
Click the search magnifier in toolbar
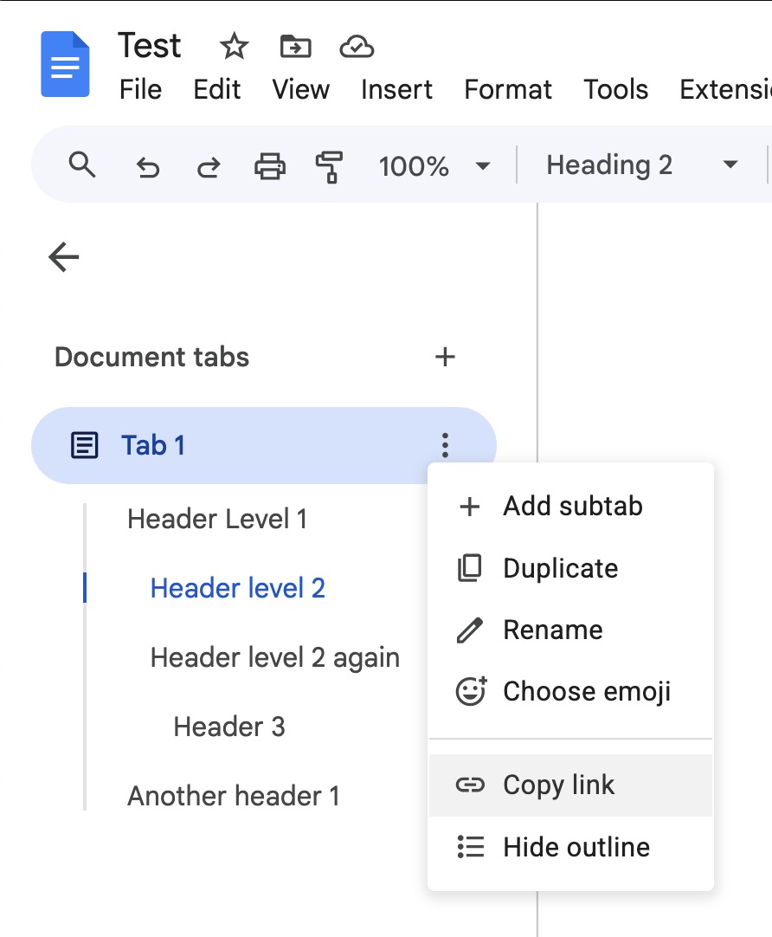(82, 165)
